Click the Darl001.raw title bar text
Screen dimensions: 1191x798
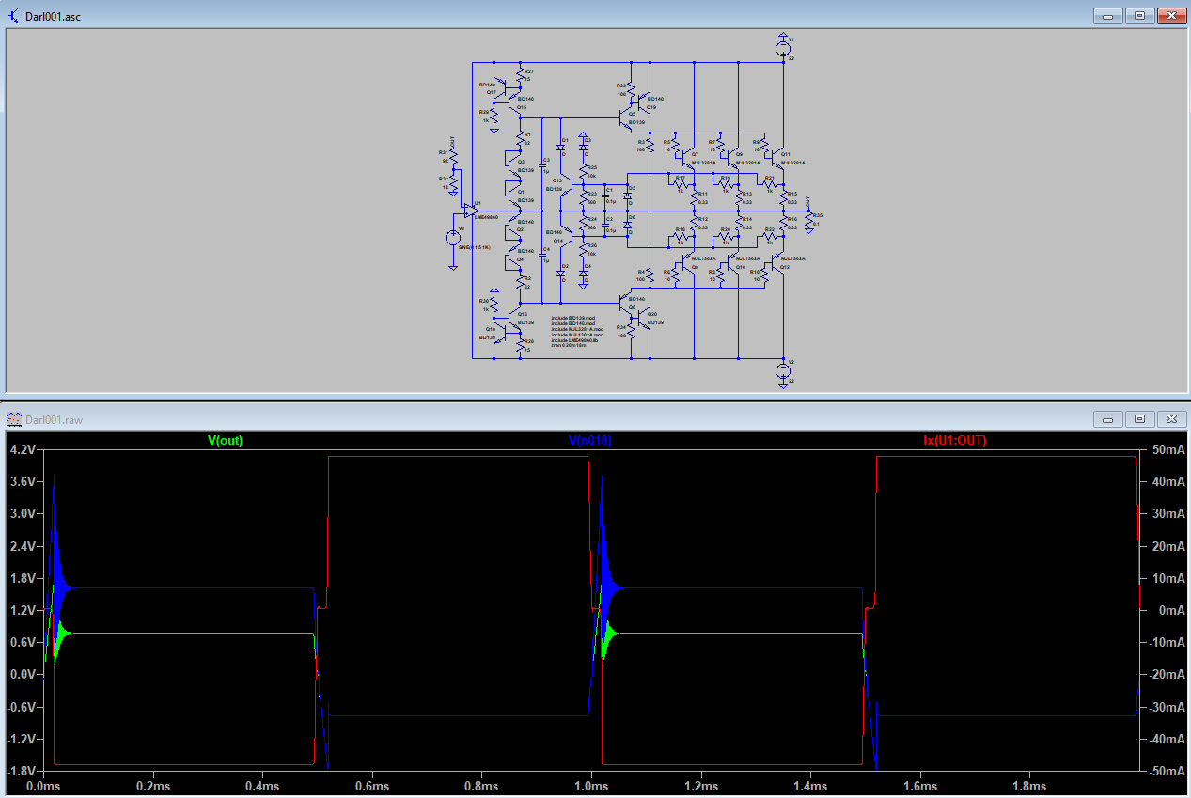pyautogui.click(x=54, y=419)
